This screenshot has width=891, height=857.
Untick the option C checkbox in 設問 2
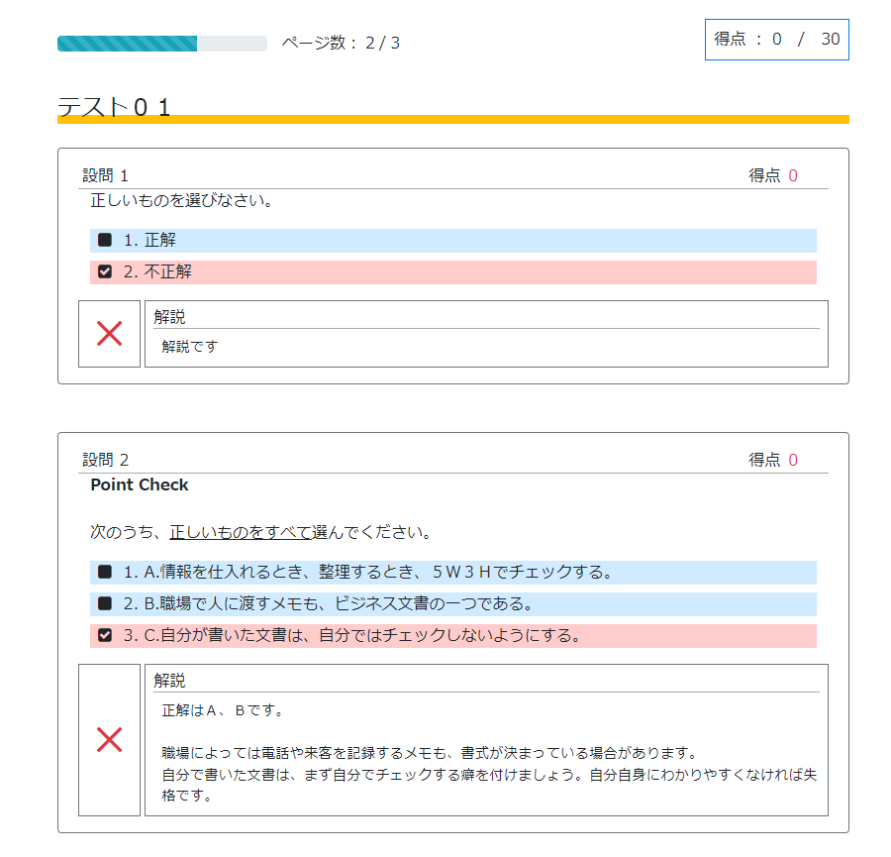(x=105, y=635)
